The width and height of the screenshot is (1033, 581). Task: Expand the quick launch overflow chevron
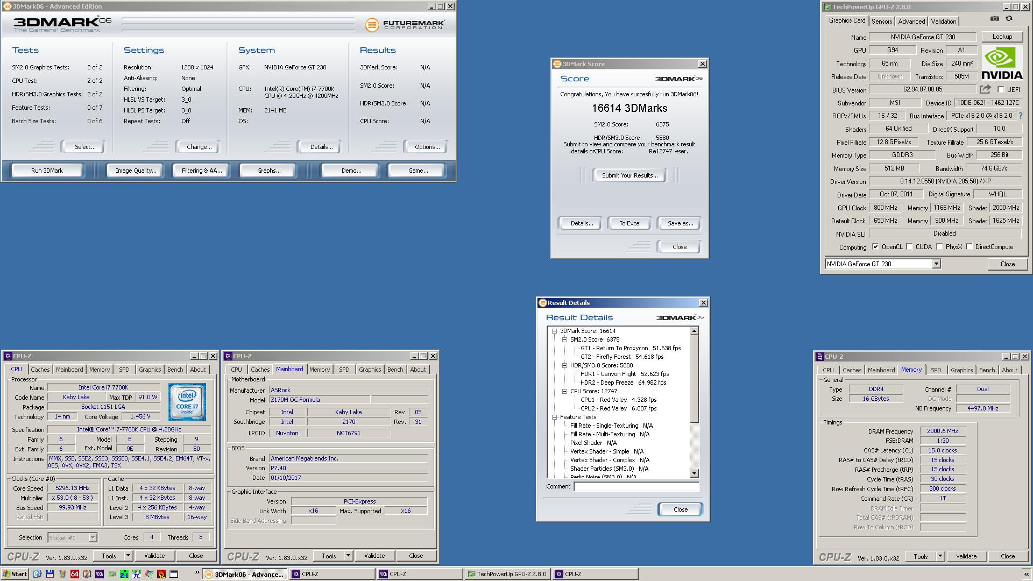[197, 573]
